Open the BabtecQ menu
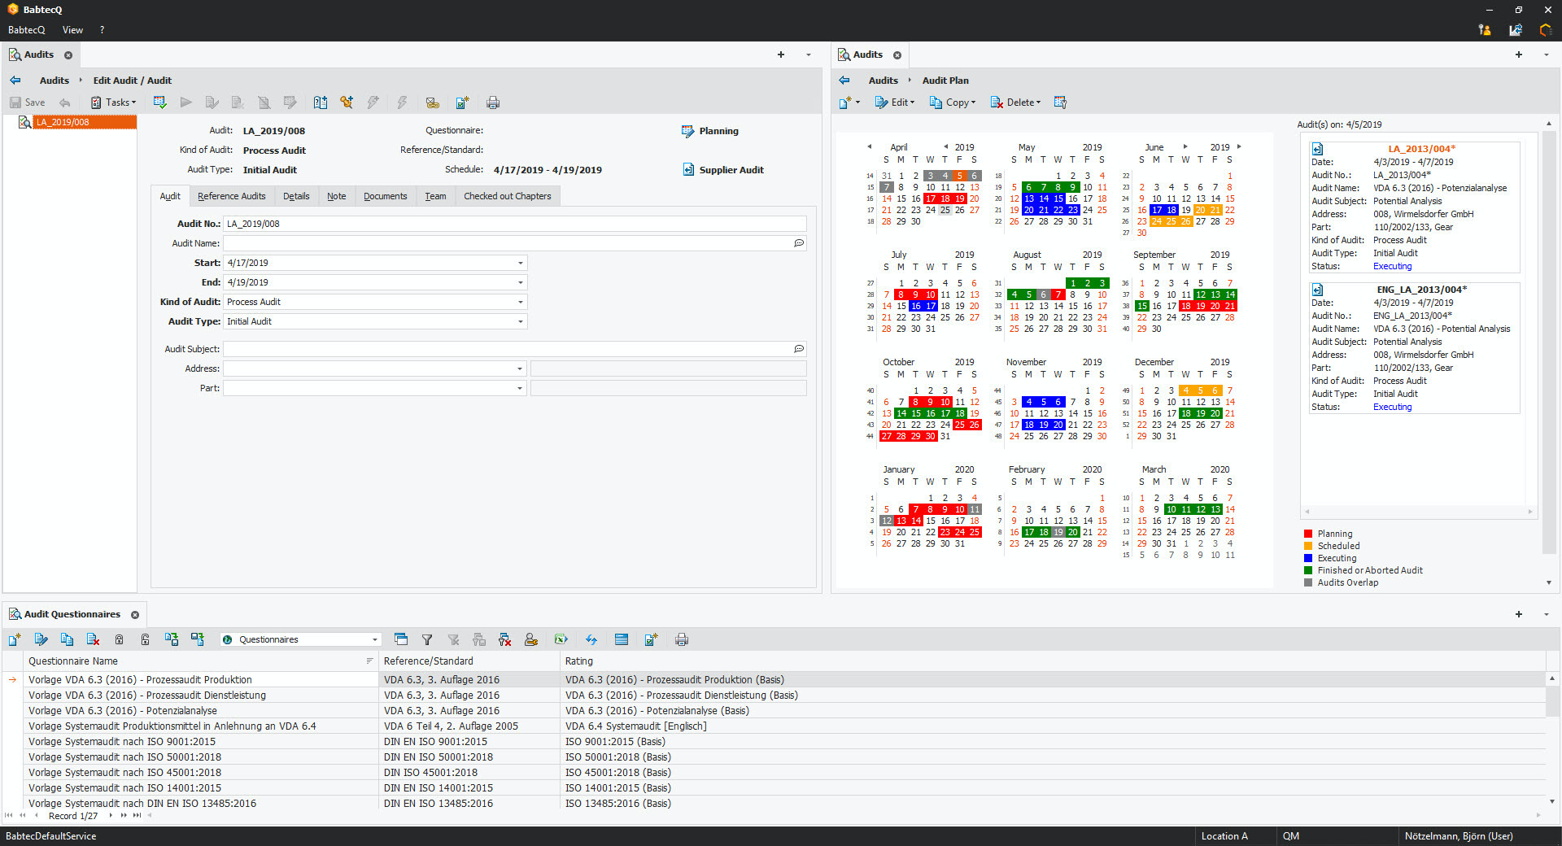This screenshot has width=1562, height=846. tap(27, 30)
